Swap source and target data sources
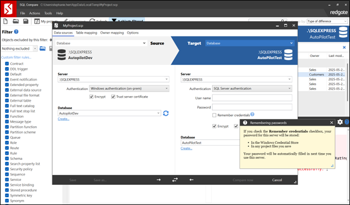The width and height of the screenshot is (350, 205). 175,180
